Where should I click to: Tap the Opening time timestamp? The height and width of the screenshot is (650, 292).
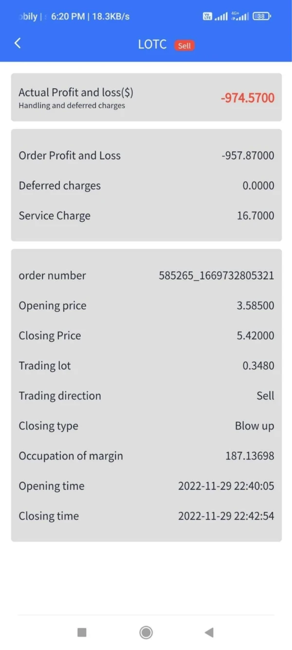226,486
